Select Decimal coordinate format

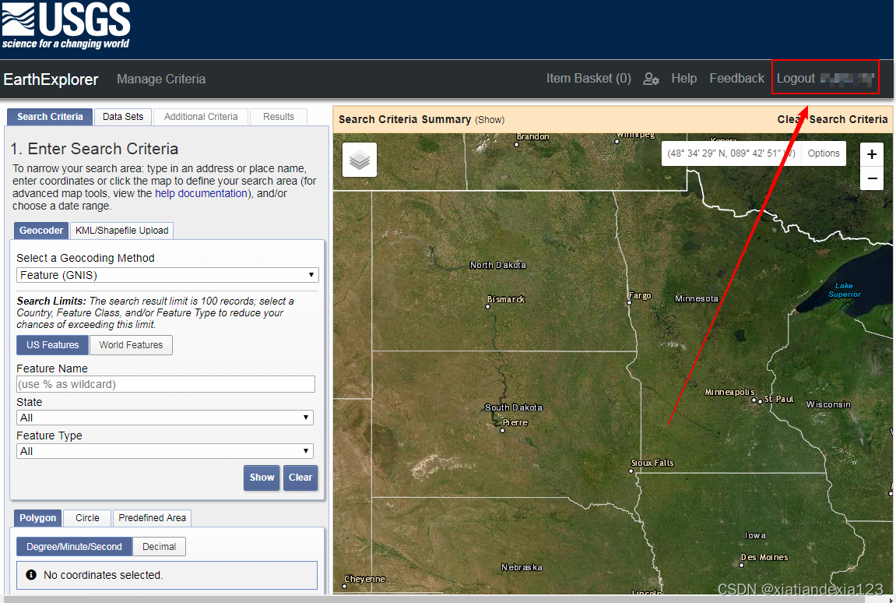(159, 546)
